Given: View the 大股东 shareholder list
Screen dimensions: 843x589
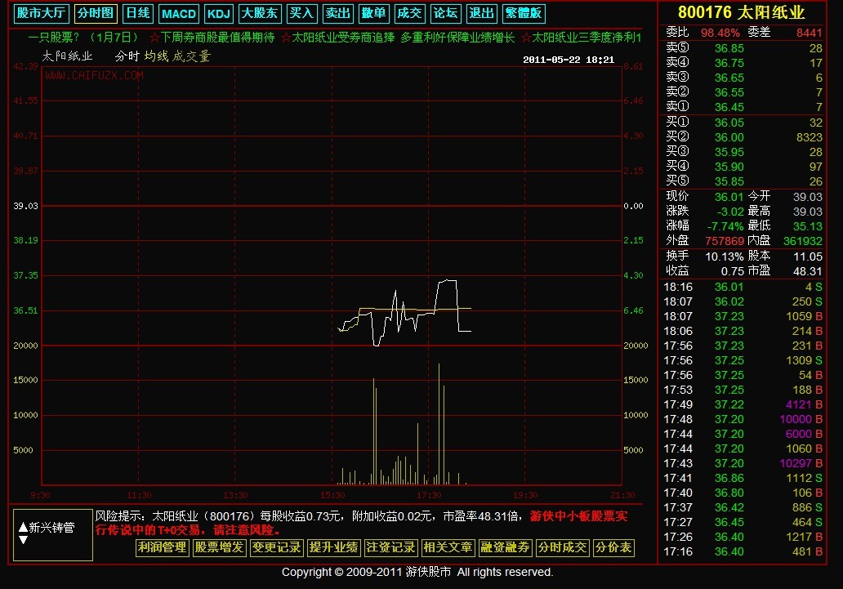Looking at the screenshot, I should [x=260, y=14].
